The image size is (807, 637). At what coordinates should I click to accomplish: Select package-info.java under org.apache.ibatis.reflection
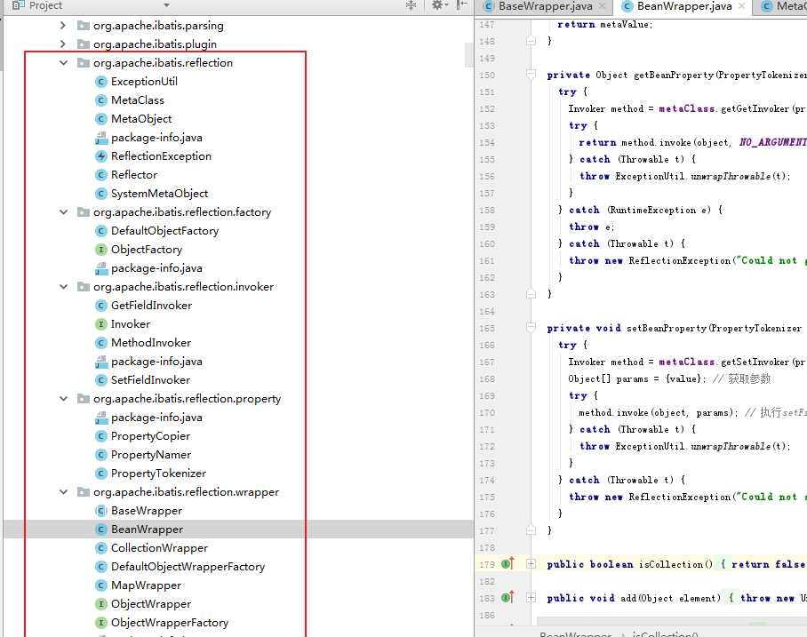(x=156, y=138)
